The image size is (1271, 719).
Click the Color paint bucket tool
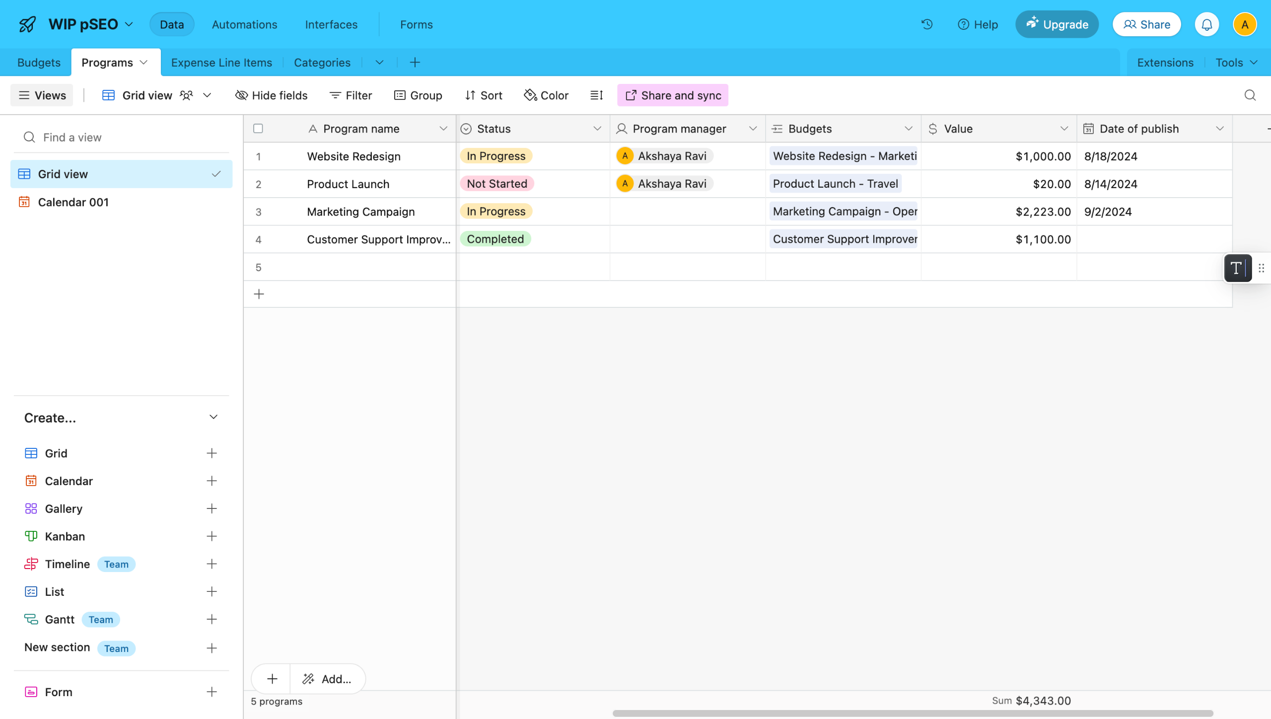click(546, 95)
